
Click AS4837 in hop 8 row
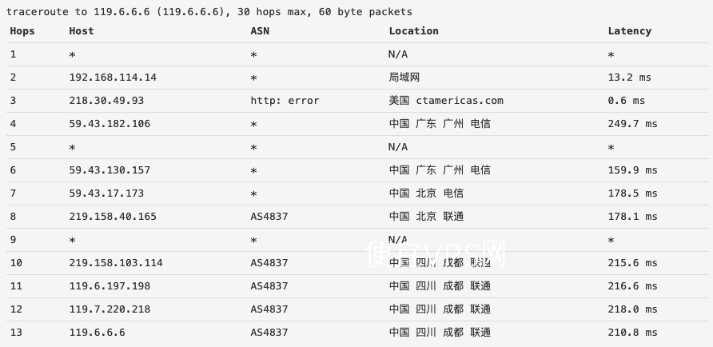tap(269, 217)
